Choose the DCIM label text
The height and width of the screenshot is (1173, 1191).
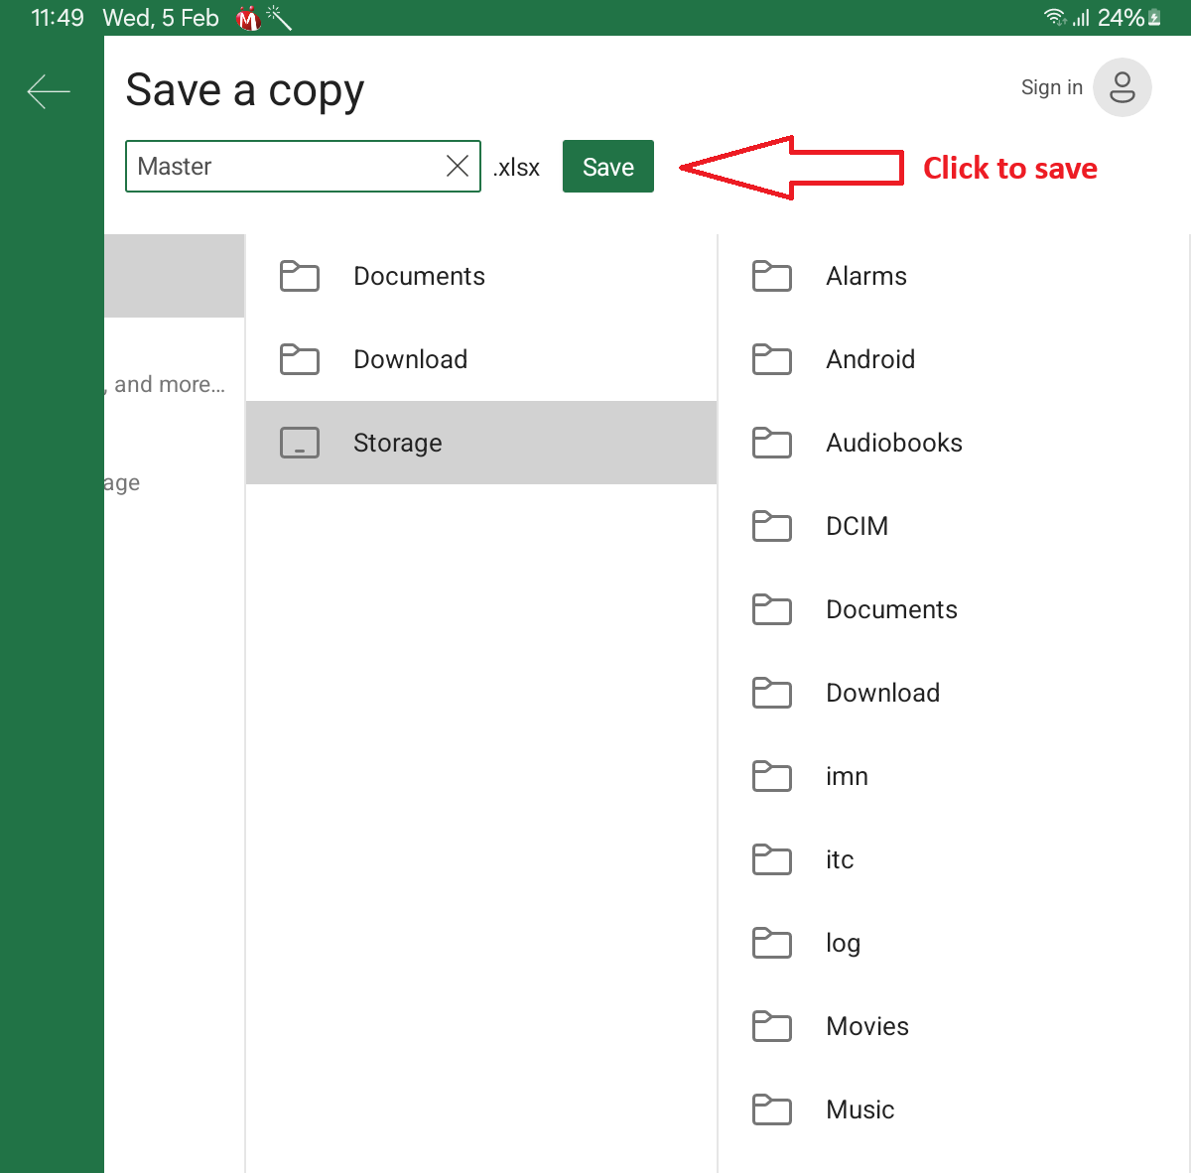pos(858,526)
